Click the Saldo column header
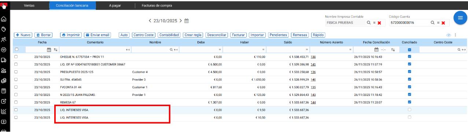The image size is (468, 132). click(x=288, y=43)
